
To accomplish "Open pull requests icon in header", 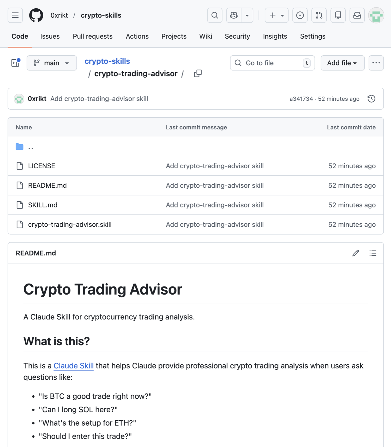I will [319, 15].
